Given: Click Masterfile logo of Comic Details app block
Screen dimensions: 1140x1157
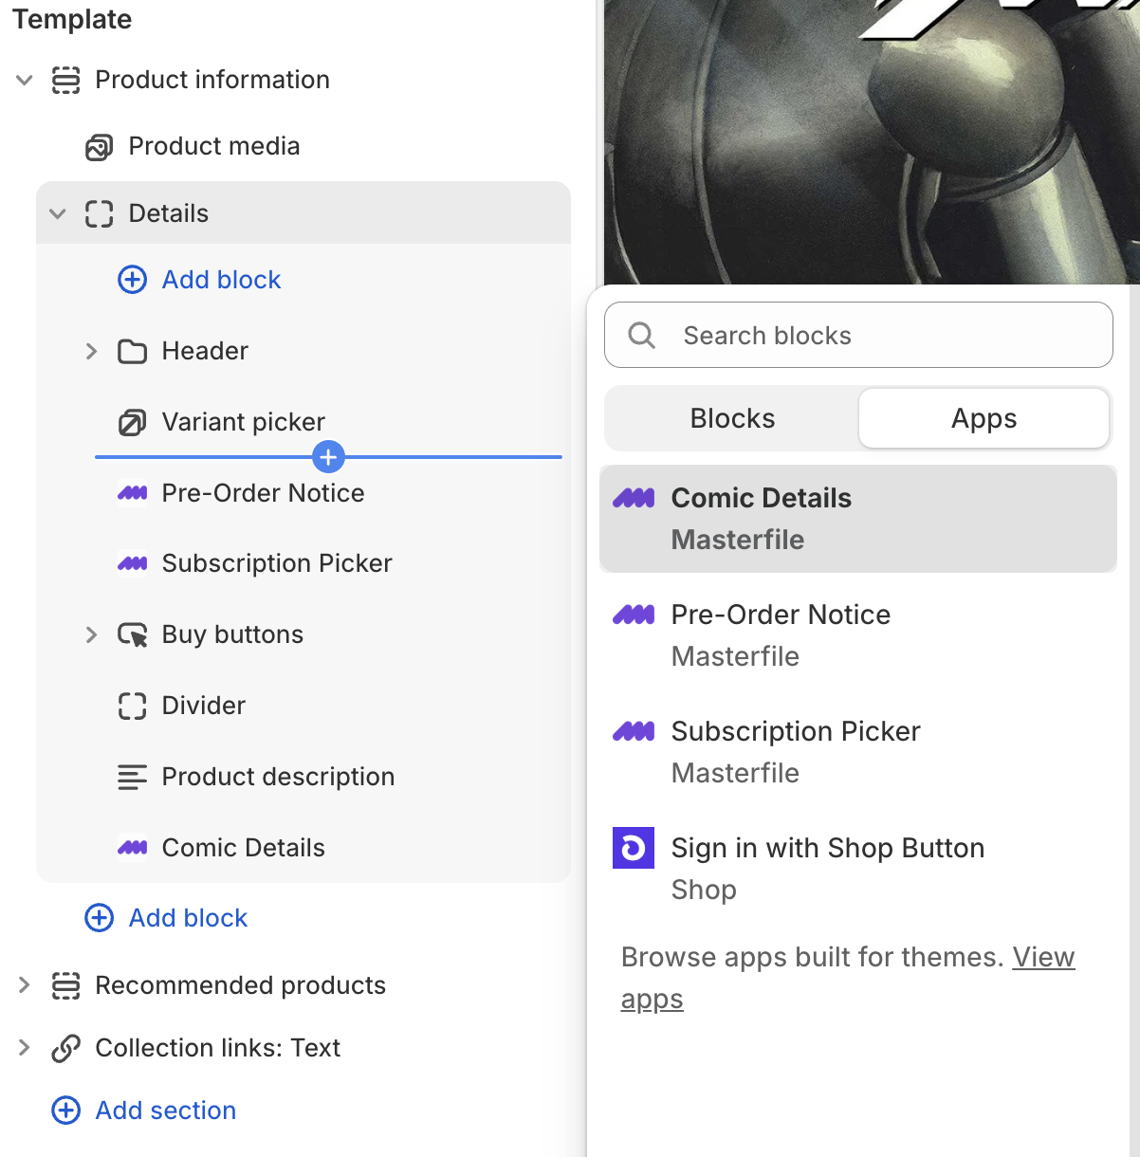Looking at the screenshot, I should (634, 498).
